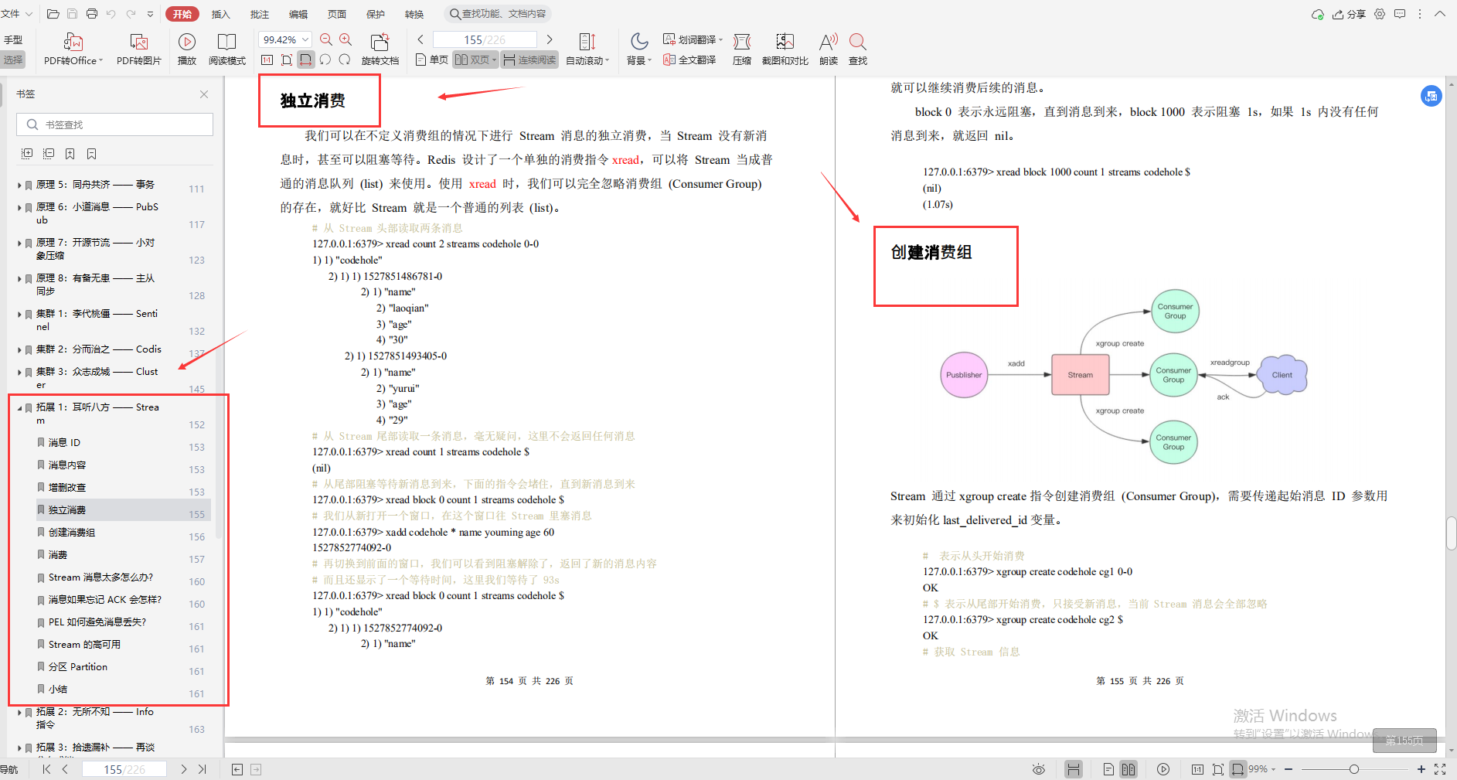Collapse the 拓展 1 Stream bookmark node
The image size is (1457, 780).
pos(19,407)
